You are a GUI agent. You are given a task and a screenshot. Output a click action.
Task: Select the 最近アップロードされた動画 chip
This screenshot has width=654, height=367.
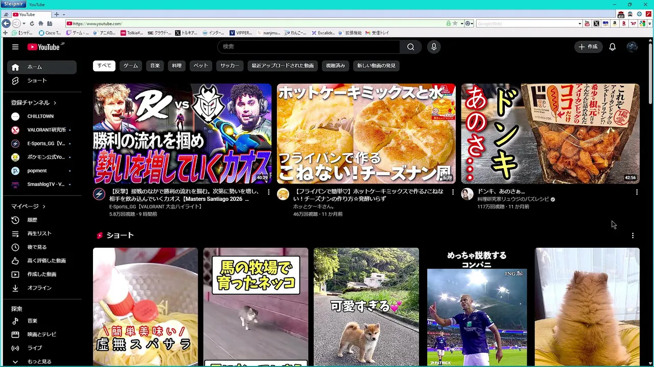click(283, 66)
